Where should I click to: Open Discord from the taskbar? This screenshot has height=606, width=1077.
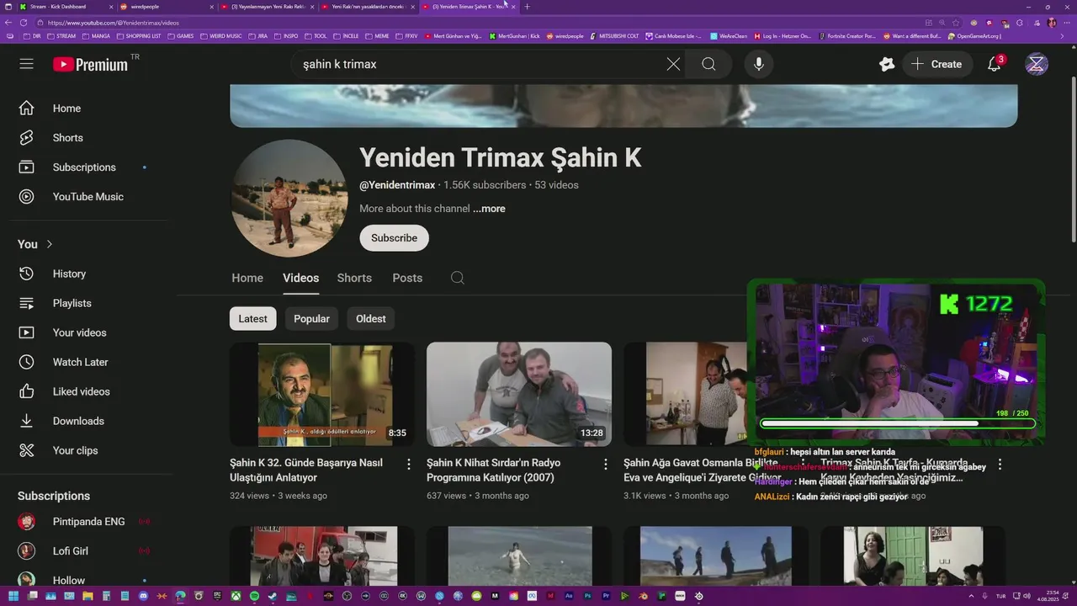point(143,596)
